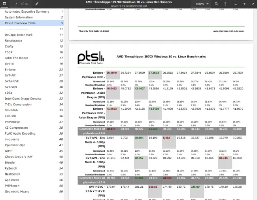Jump to asmFish section
Viewport: 257px width, 200px height.
(x=32, y=116)
